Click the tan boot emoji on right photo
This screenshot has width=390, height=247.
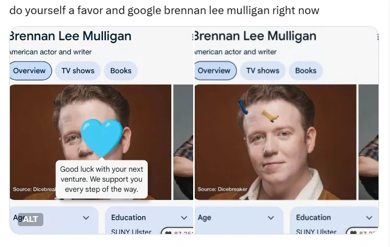270,116
